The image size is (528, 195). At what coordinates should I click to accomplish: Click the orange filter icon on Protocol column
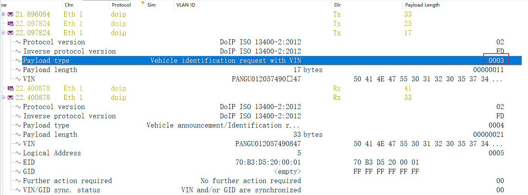click(143, 3)
